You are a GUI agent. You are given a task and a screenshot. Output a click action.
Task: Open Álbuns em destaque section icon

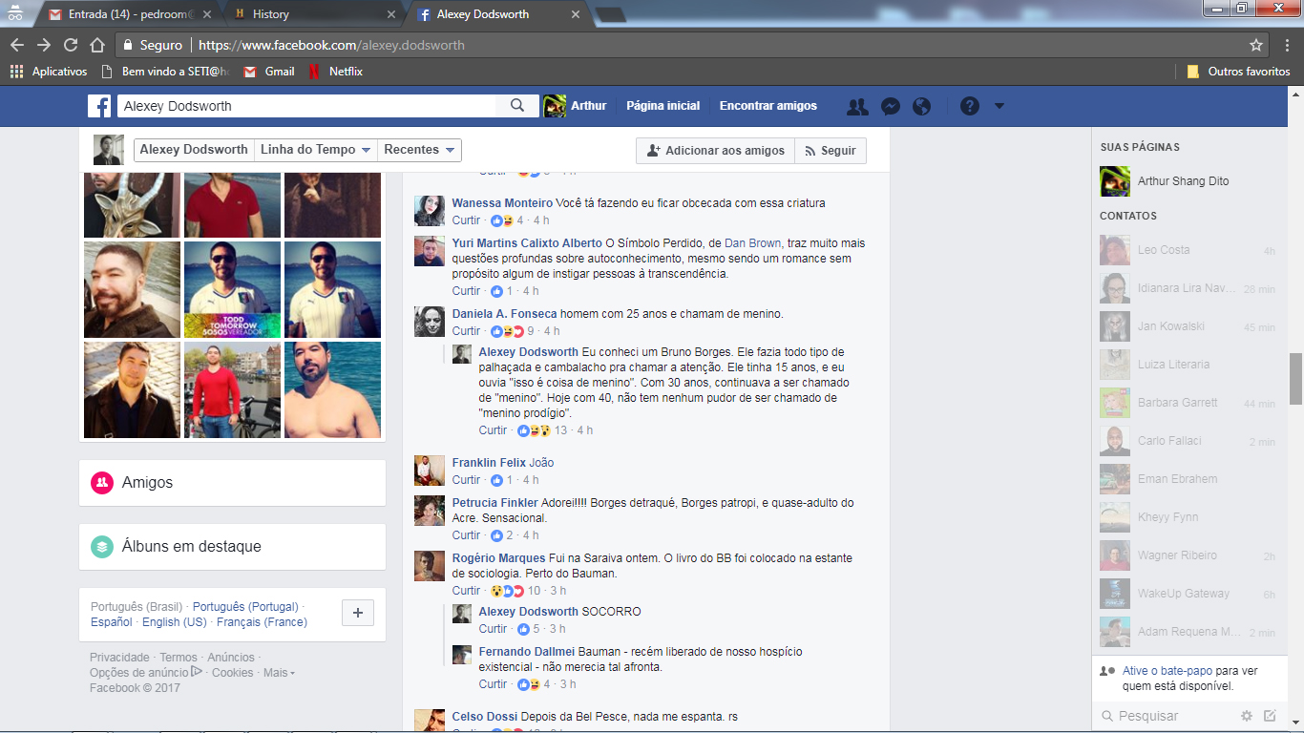tap(102, 547)
